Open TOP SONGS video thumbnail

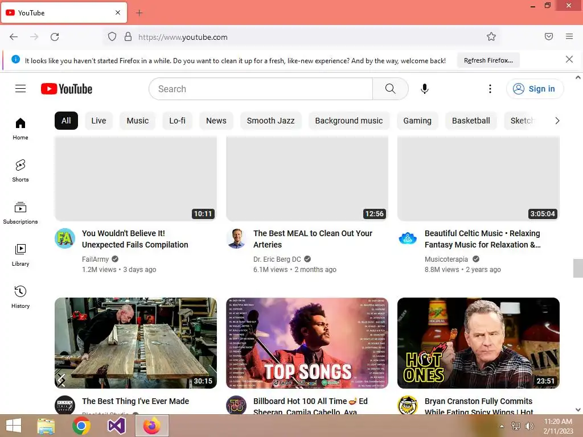[x=307, y=343]
